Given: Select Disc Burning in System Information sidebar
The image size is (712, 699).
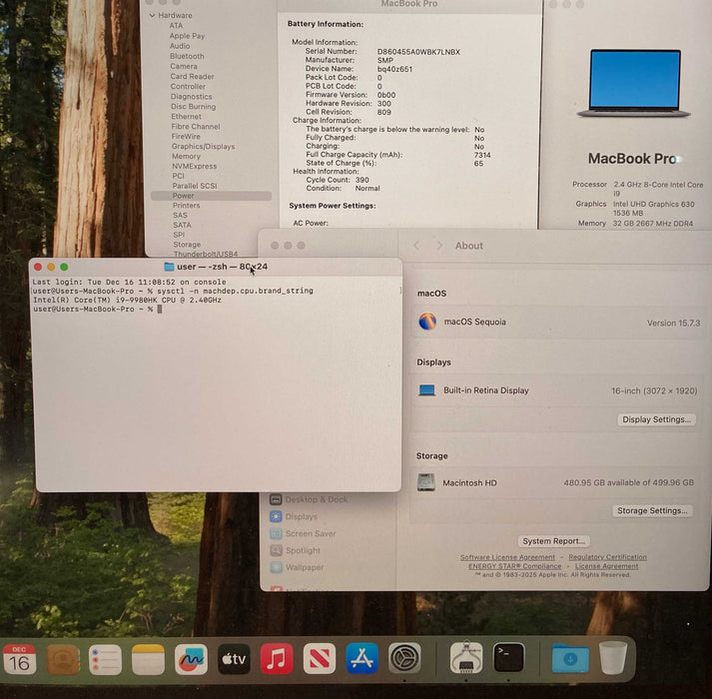Looking at the screenshot, I should pos(194,106).
